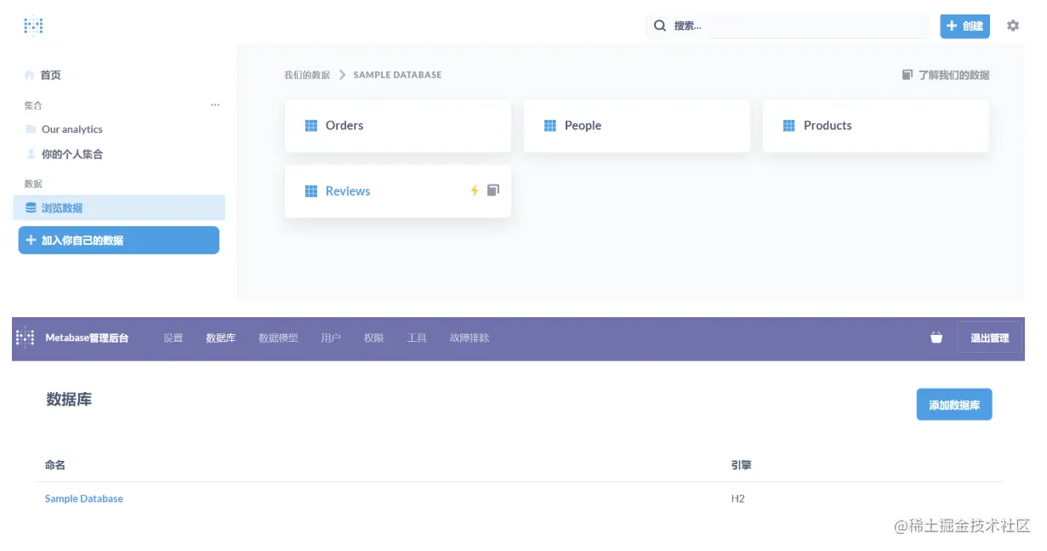
Task: Open the People table card
Action: coord(637,126)
